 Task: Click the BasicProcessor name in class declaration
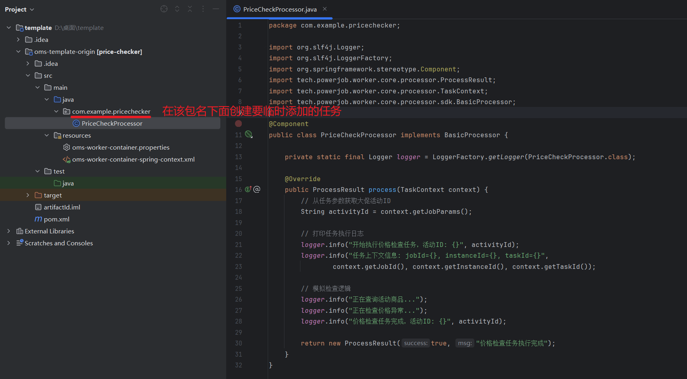point(472,135)
